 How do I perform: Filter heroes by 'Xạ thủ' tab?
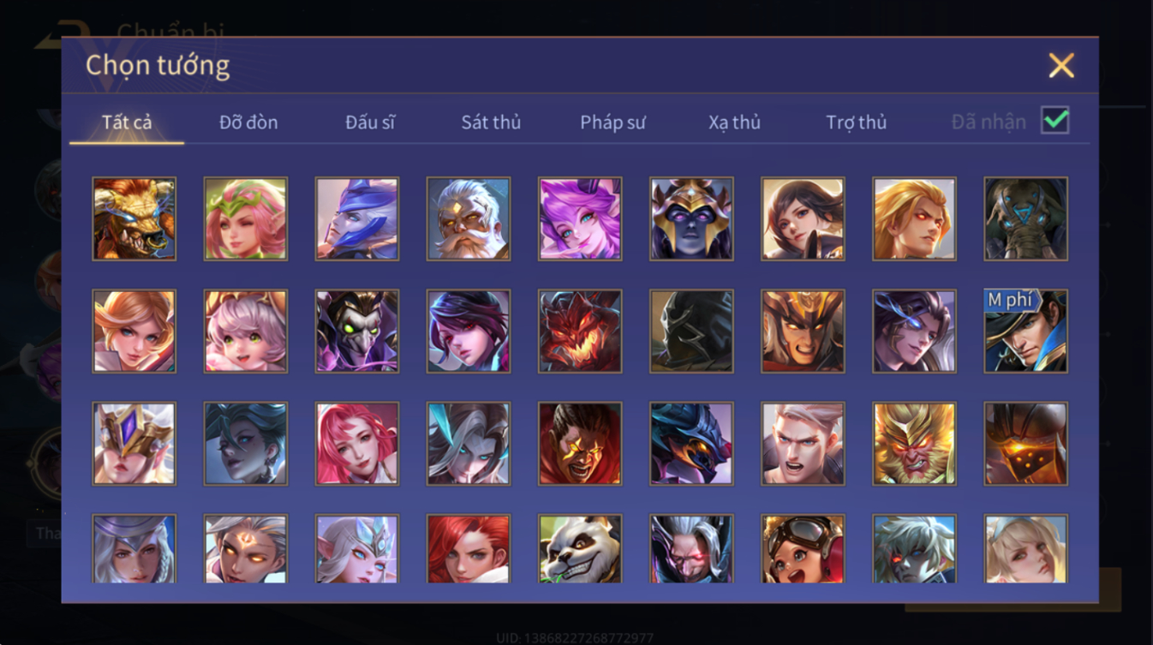[734, 122]
